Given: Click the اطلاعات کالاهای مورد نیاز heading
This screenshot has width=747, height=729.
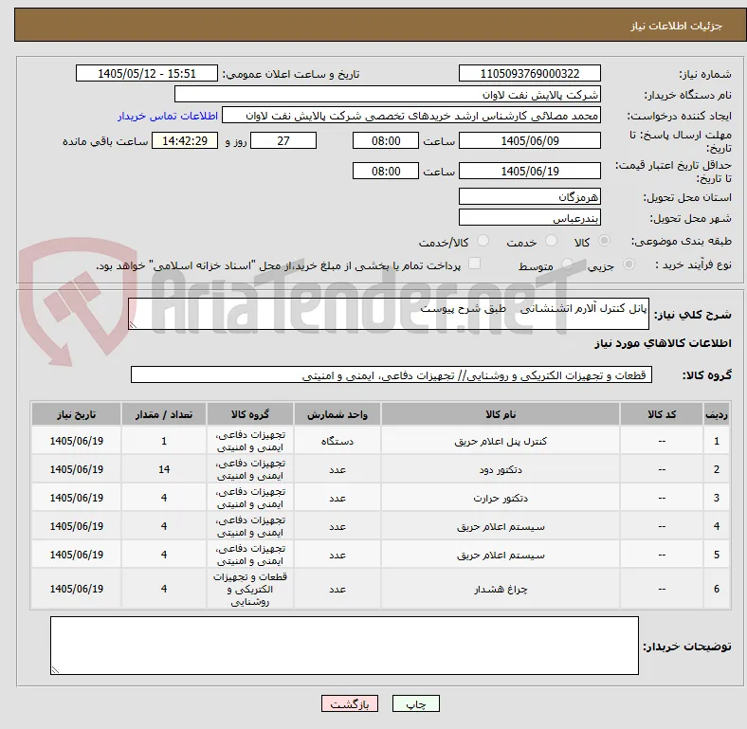Looking at the screenshot, I should [x=663, y=343].
